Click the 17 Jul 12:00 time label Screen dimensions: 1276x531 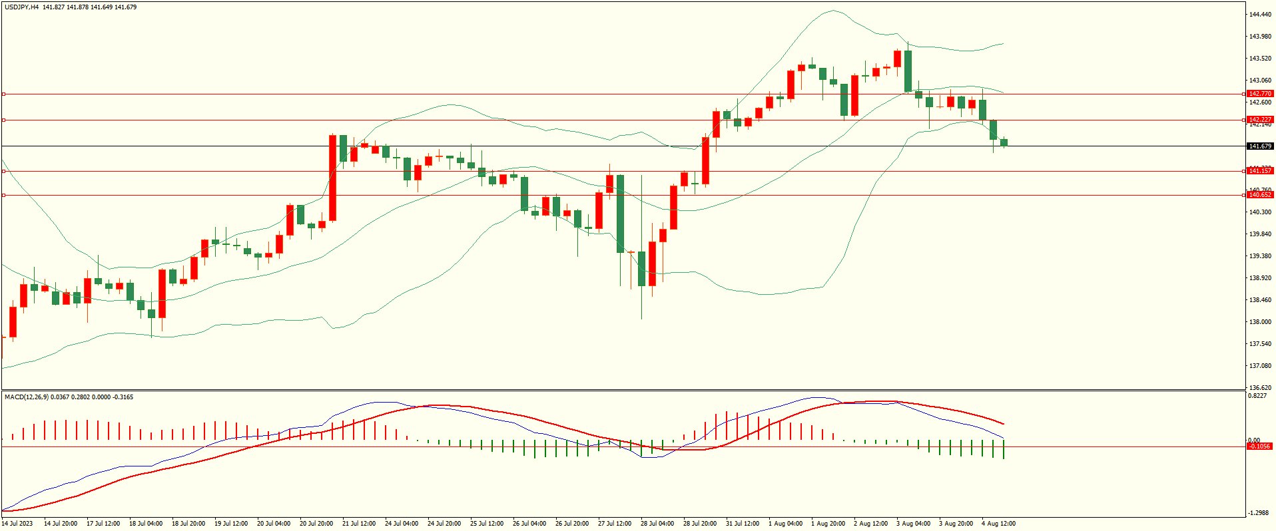point(103,524)
